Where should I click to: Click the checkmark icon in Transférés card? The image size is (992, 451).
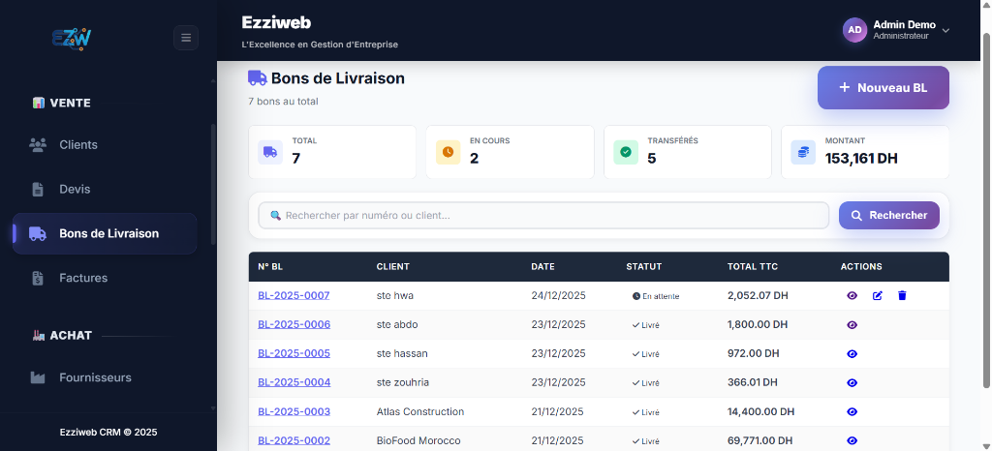point(626,152)
